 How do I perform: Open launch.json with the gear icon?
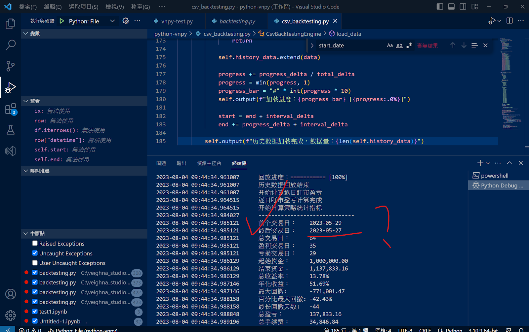click(x=126, y=21)
